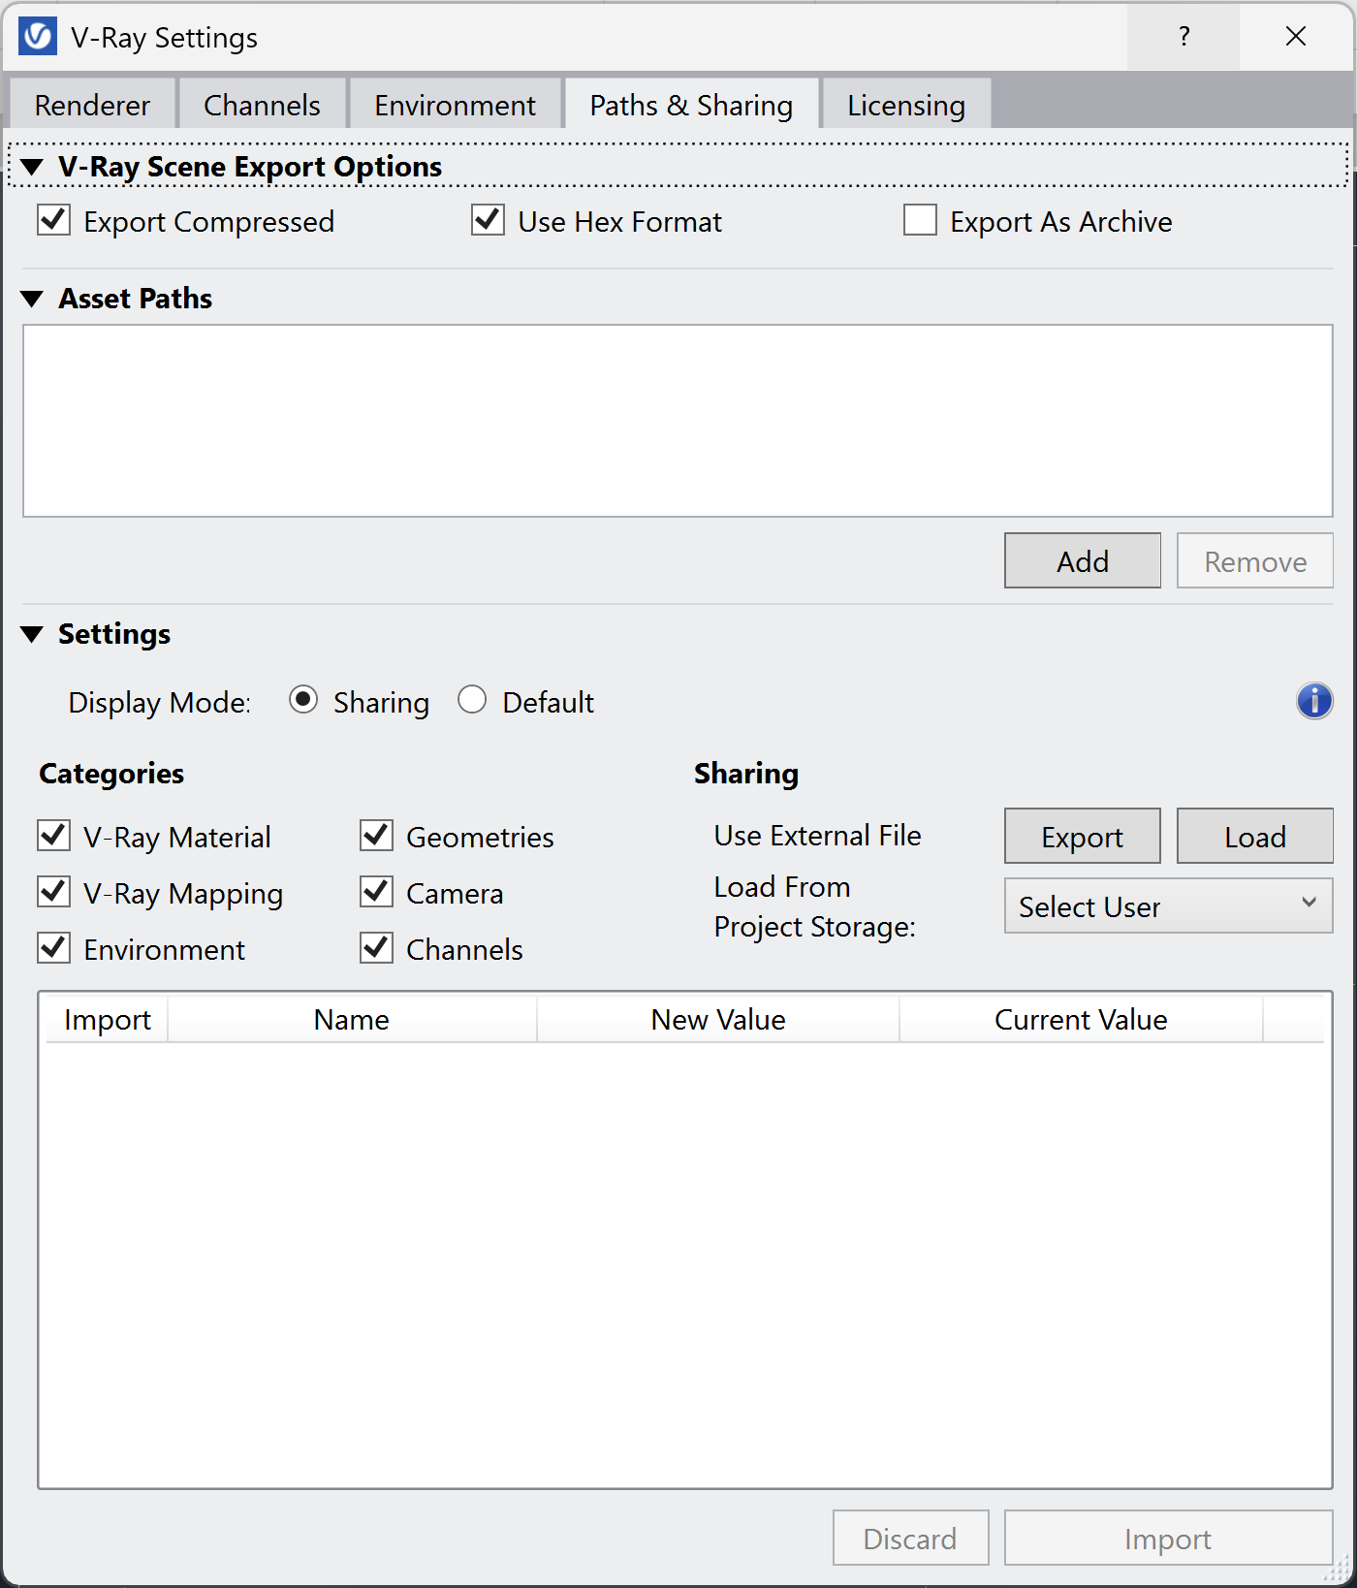
Task: Toggle the Geometries category checkbox
Action: point(376,836)
